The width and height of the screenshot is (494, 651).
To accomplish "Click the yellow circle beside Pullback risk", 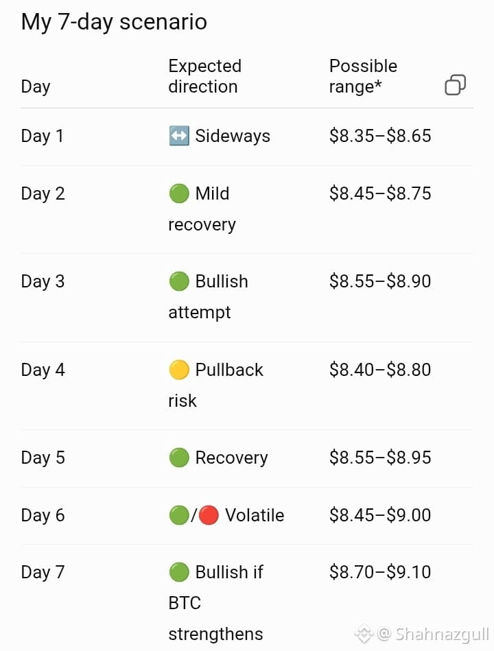I will (x=179, y=370).
